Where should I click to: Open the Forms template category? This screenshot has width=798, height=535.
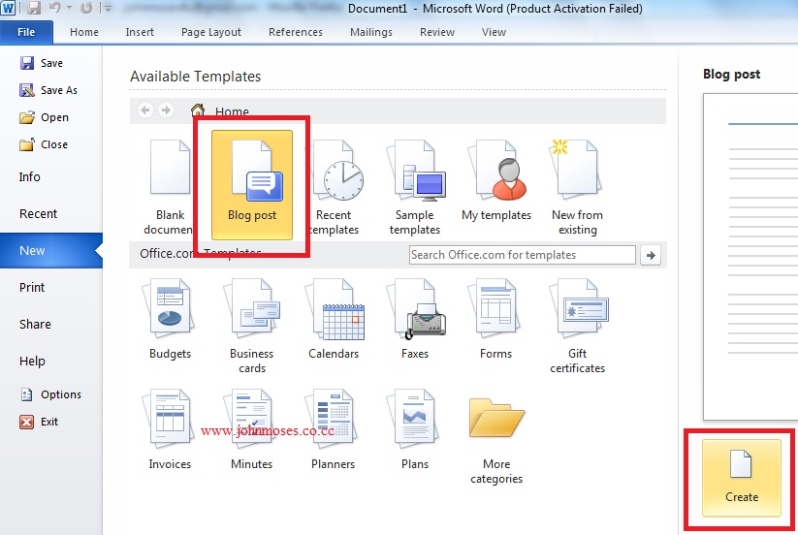496,319
